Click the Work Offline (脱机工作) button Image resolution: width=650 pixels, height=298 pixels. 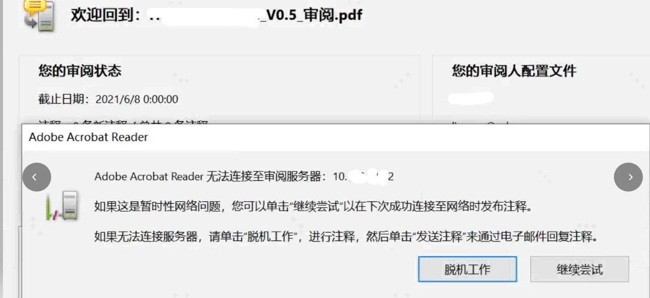coord(467,269)
